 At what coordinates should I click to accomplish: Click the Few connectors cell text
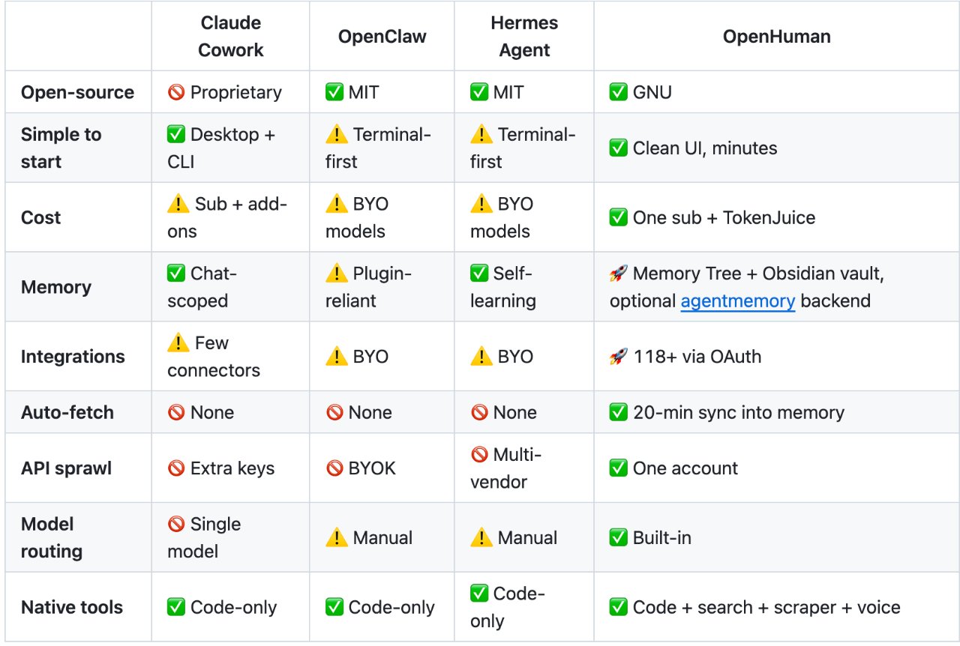(x=214, y=357)
